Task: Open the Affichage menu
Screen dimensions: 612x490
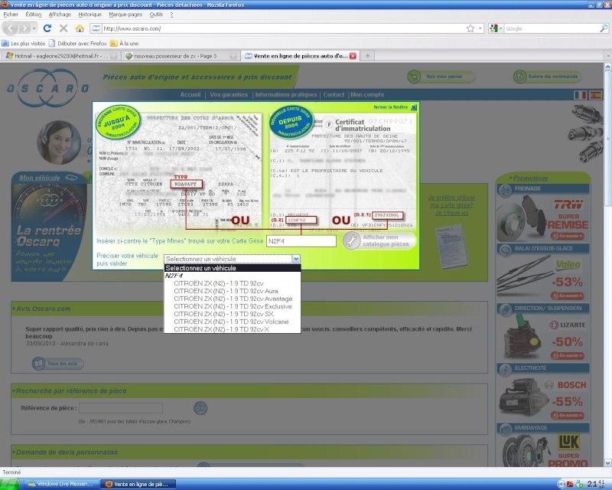Action: 60,15
